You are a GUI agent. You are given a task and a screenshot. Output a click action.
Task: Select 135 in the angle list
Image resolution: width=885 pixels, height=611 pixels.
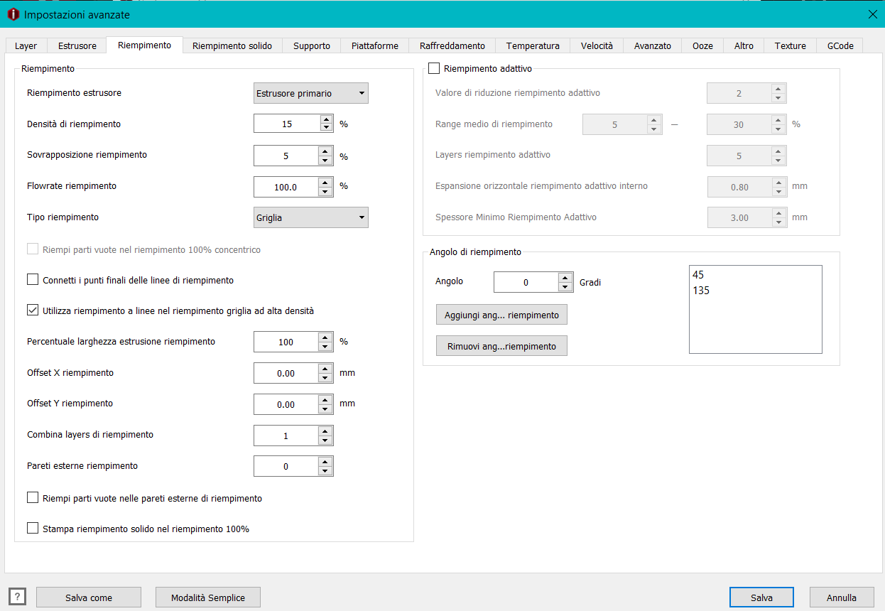[701, 291]
